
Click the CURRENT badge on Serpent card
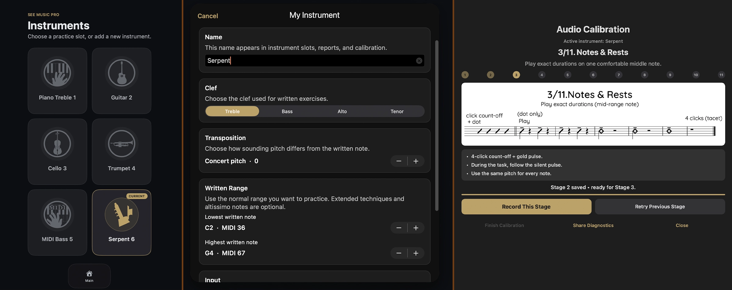[x=137, y=196]
